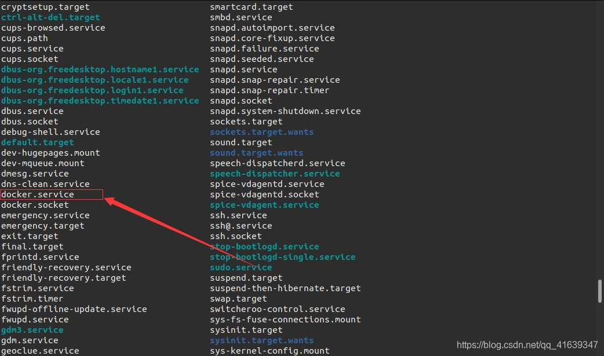Screen dimensions: 604x356
Task: Click fprintd.service entry
Action: click(x=40, y=256)
